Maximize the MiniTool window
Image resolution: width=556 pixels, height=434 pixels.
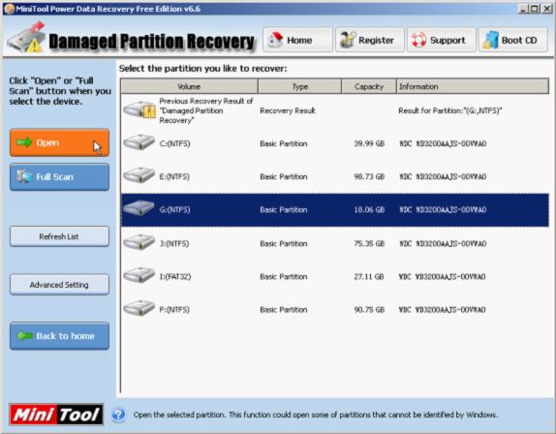[x=535, y=9]
